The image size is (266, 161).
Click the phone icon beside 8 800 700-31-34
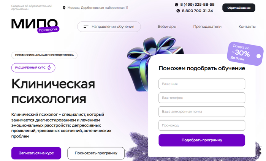pos(178,11)
